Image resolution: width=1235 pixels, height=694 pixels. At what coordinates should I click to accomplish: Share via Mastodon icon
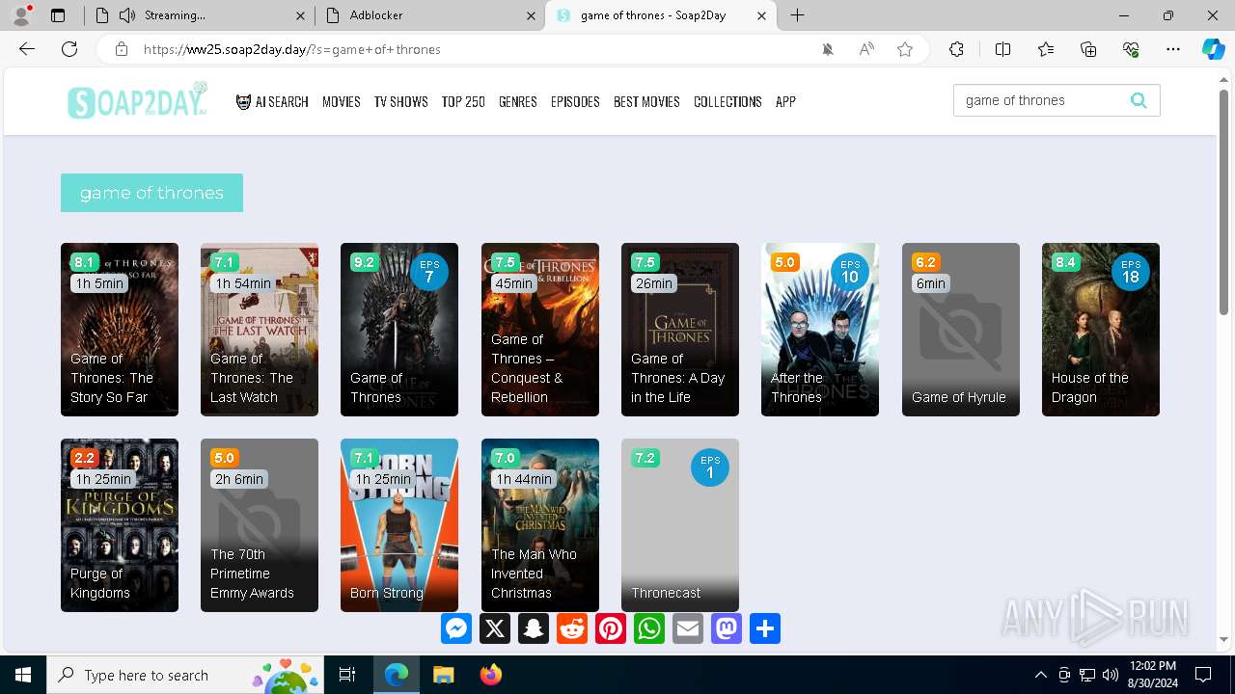click(x=727, y=628)
